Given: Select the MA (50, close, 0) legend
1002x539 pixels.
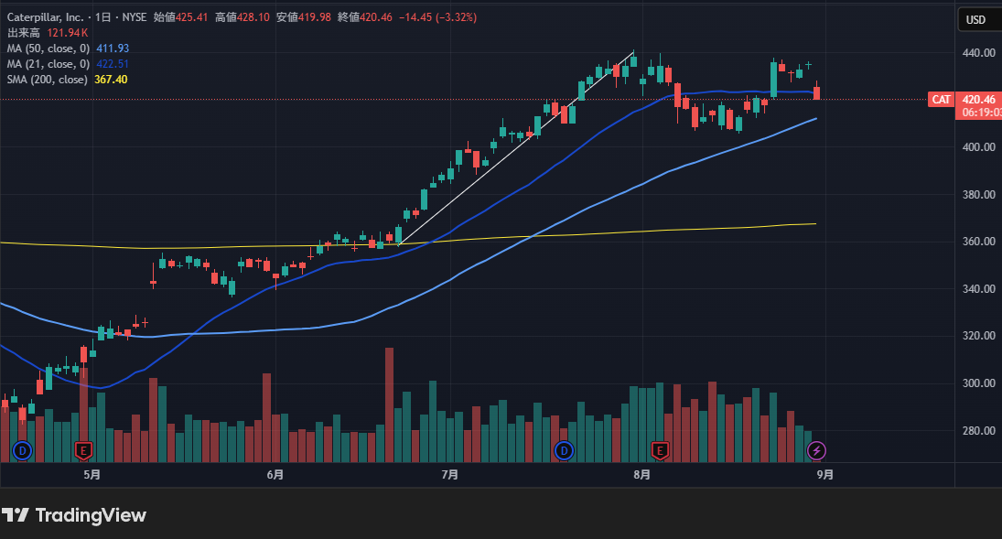Looking at the screenshot, I should [x=48, y=49].
